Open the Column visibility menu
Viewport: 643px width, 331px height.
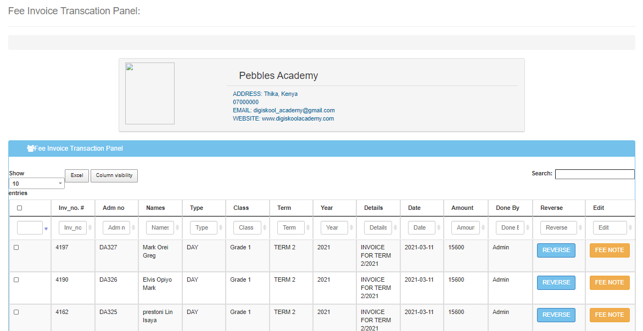(114, 175)
